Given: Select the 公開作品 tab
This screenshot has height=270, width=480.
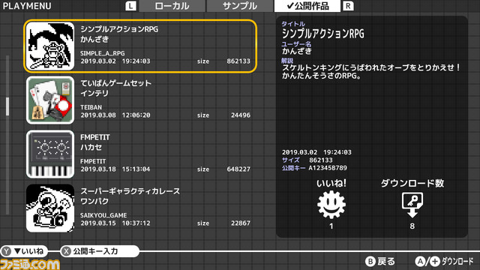Looking at the screenshot, I should 307,6.
